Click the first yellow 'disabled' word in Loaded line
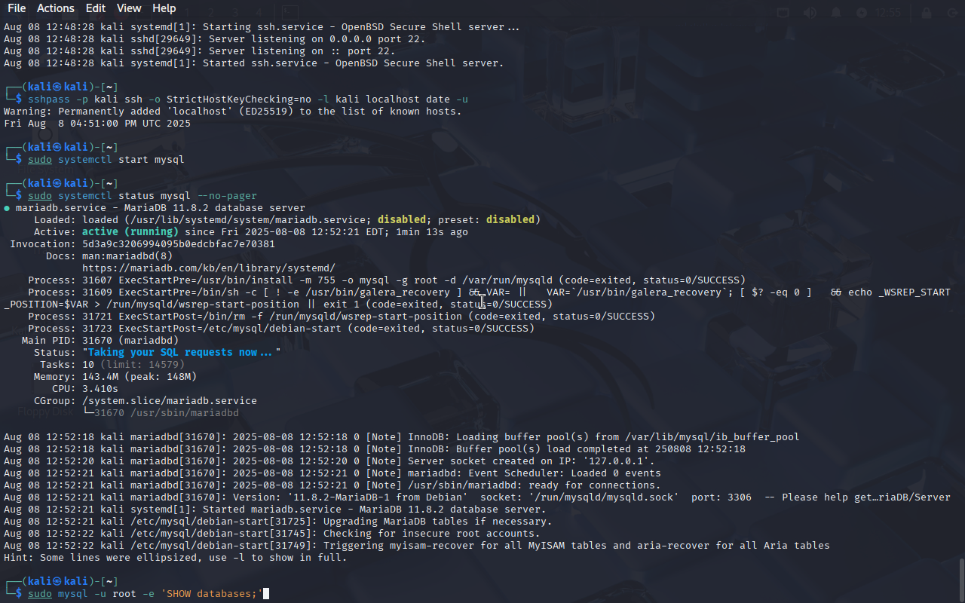 click(x=402, y=219)
